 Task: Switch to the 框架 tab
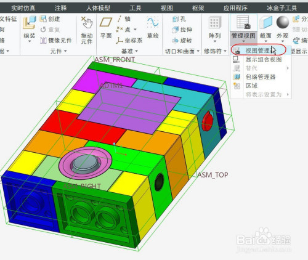point(198,8)
